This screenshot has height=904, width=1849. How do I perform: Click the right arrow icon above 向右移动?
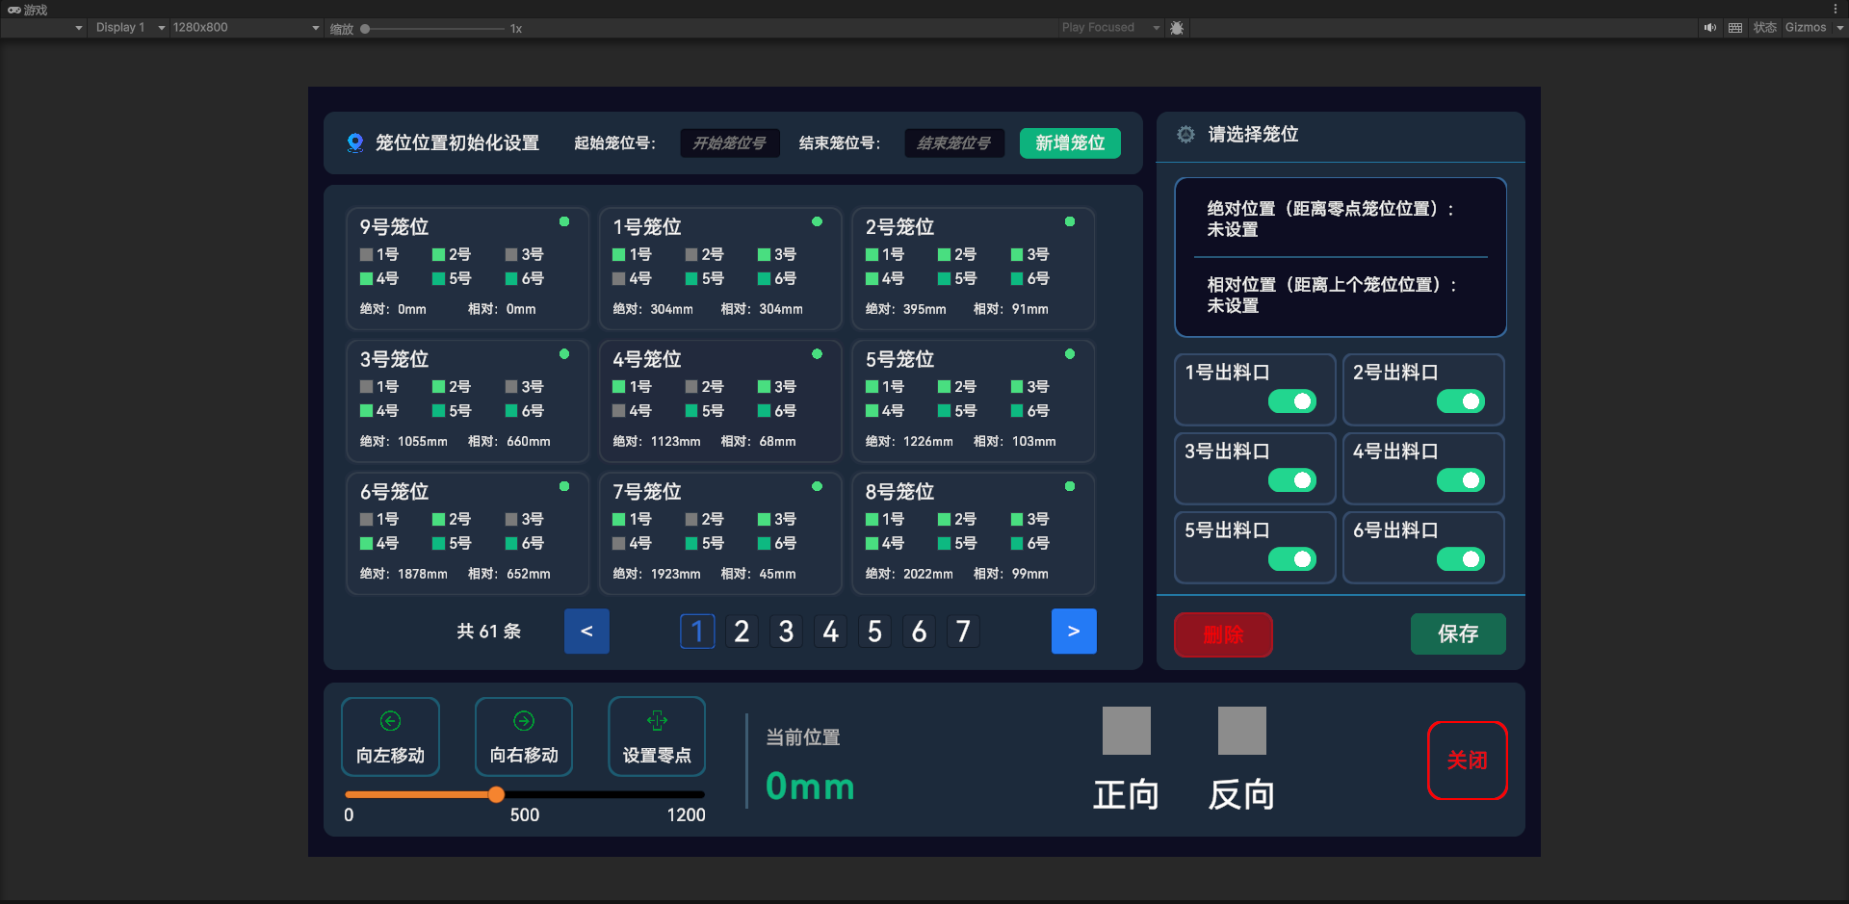pyautogui.click(x=524, y=721)
